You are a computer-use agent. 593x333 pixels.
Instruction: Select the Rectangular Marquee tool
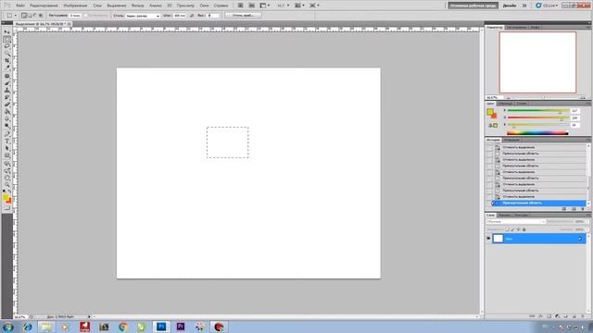[7, 39]
